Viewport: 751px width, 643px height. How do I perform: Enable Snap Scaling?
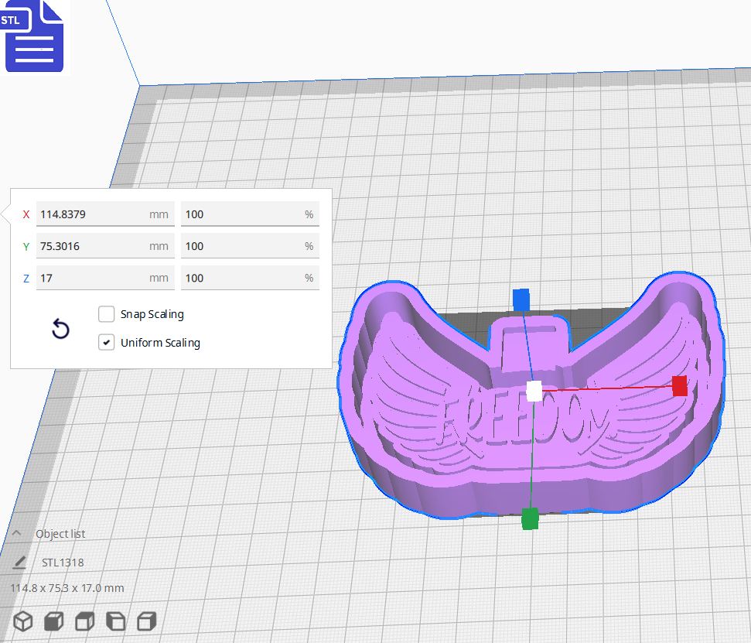(106, 314)
